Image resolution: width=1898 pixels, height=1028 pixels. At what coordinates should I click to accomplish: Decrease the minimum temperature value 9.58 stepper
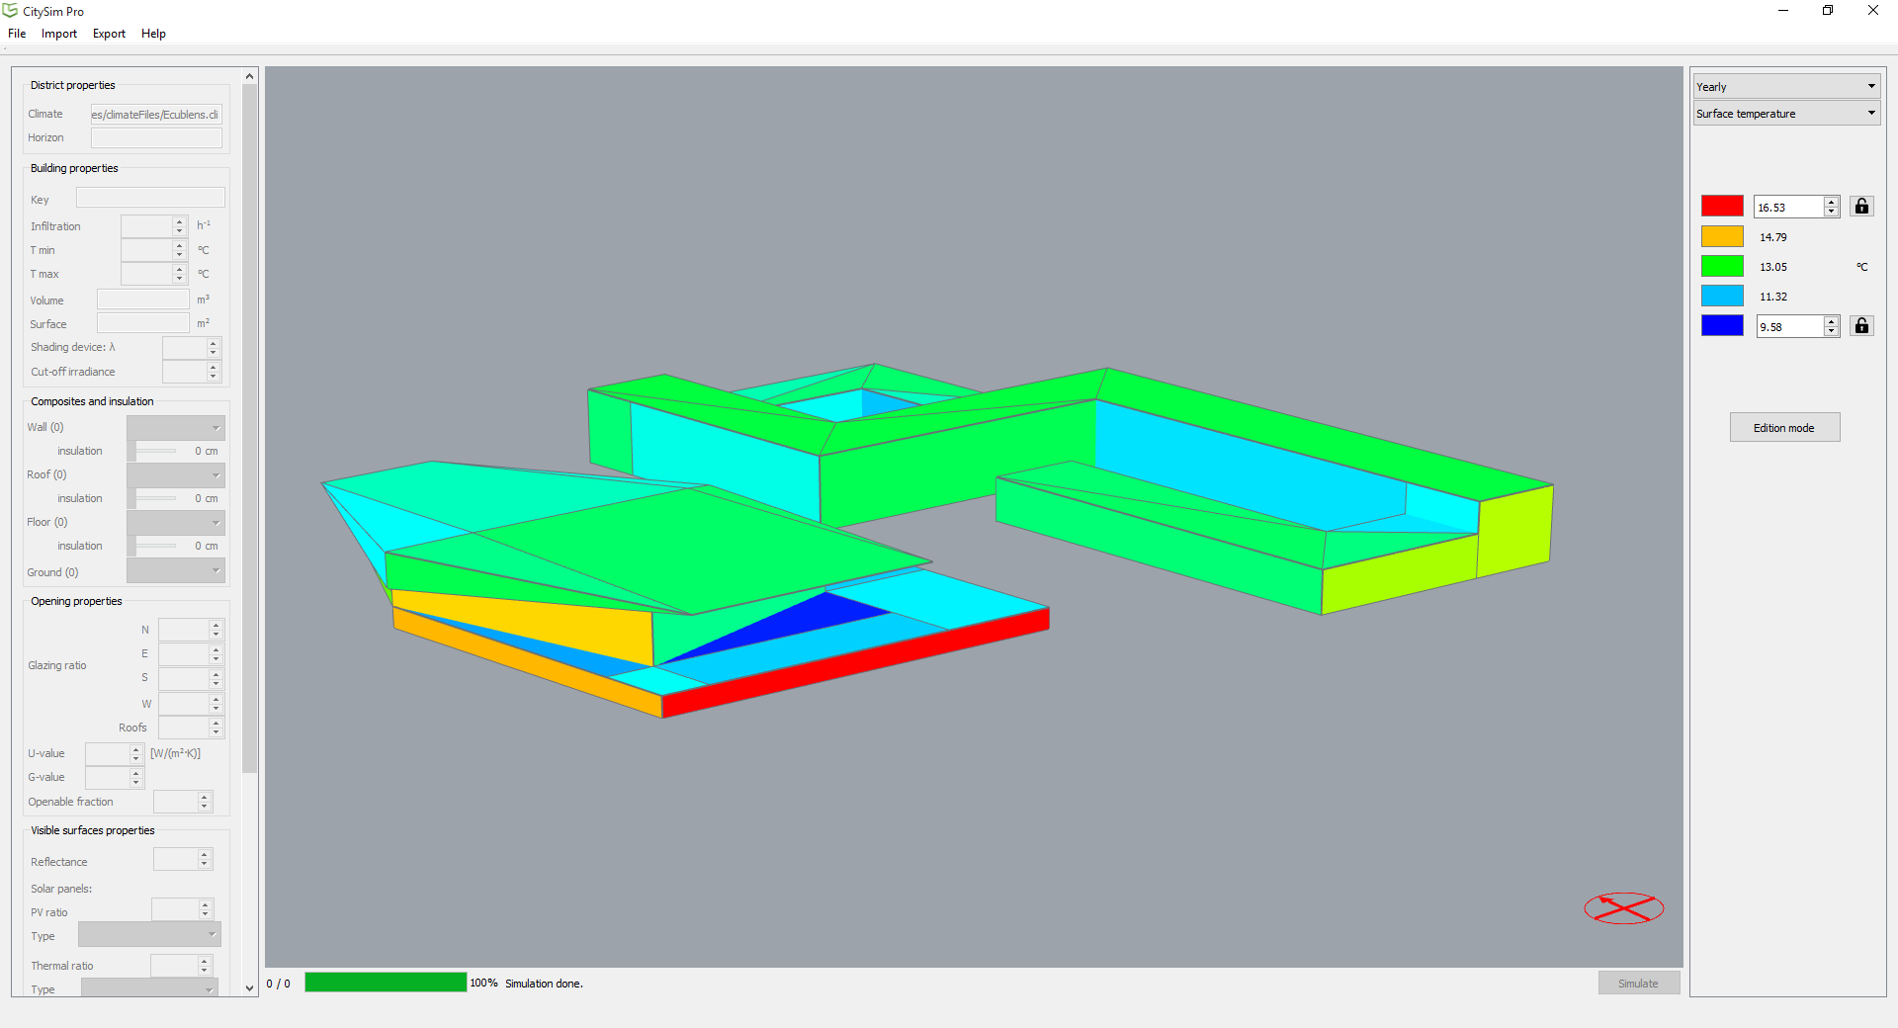(1831, 331)
